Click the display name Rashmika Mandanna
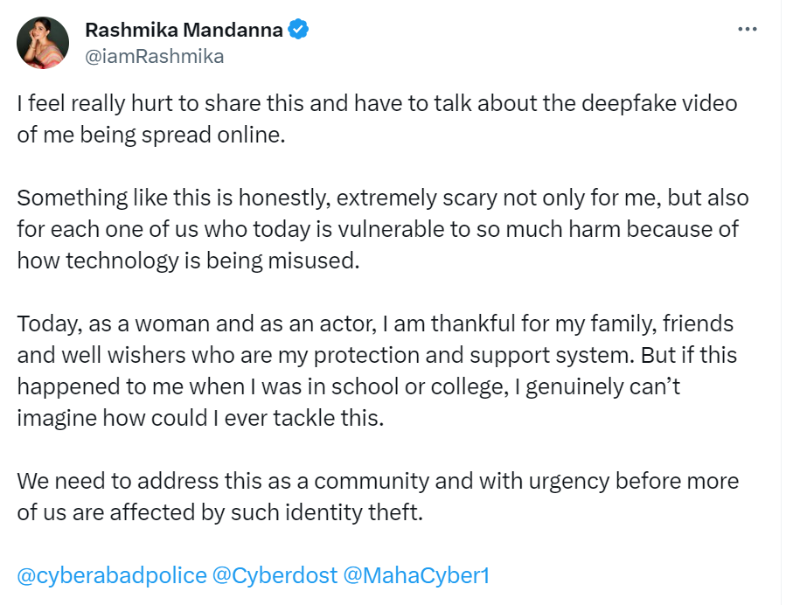This screenshot has width=786, height=605. pos(183,29)
